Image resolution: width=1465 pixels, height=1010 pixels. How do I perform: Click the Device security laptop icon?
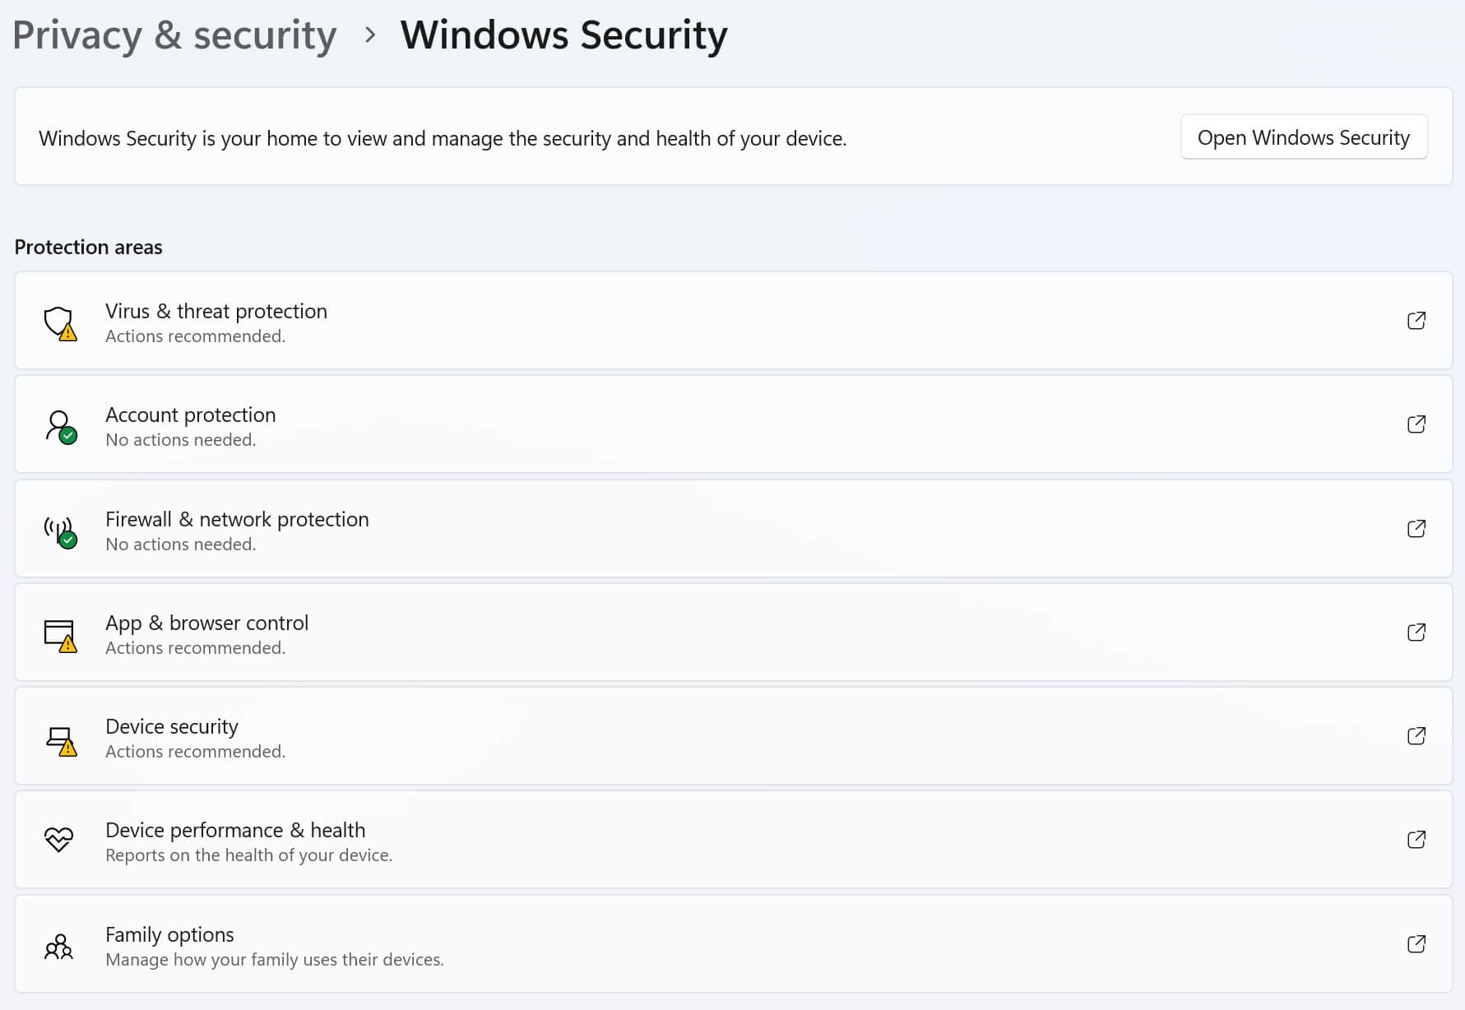click(x=61, y=740)
